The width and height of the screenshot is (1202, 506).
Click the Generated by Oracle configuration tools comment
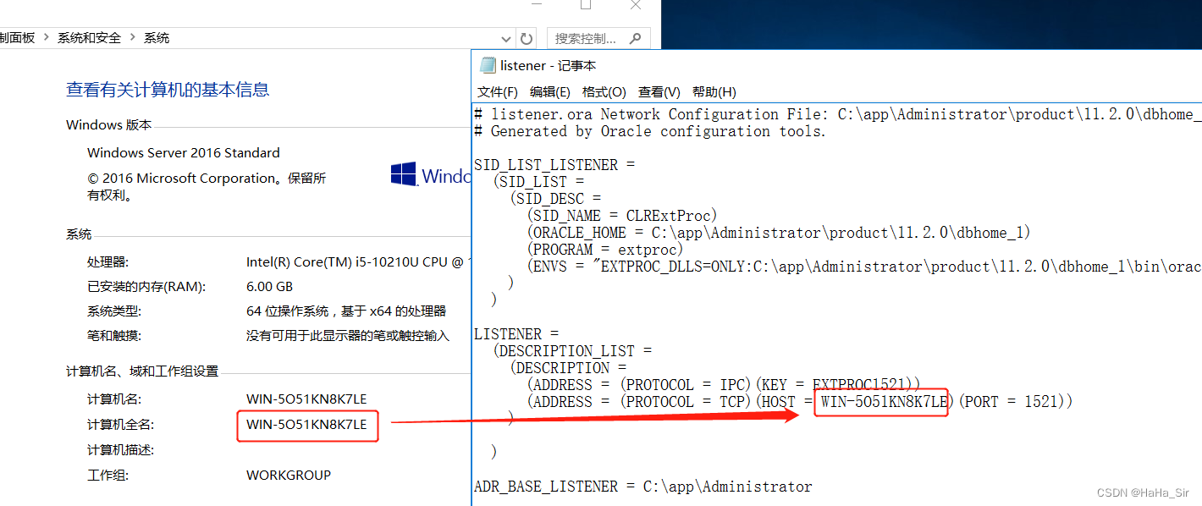click(x=650, y=131)
